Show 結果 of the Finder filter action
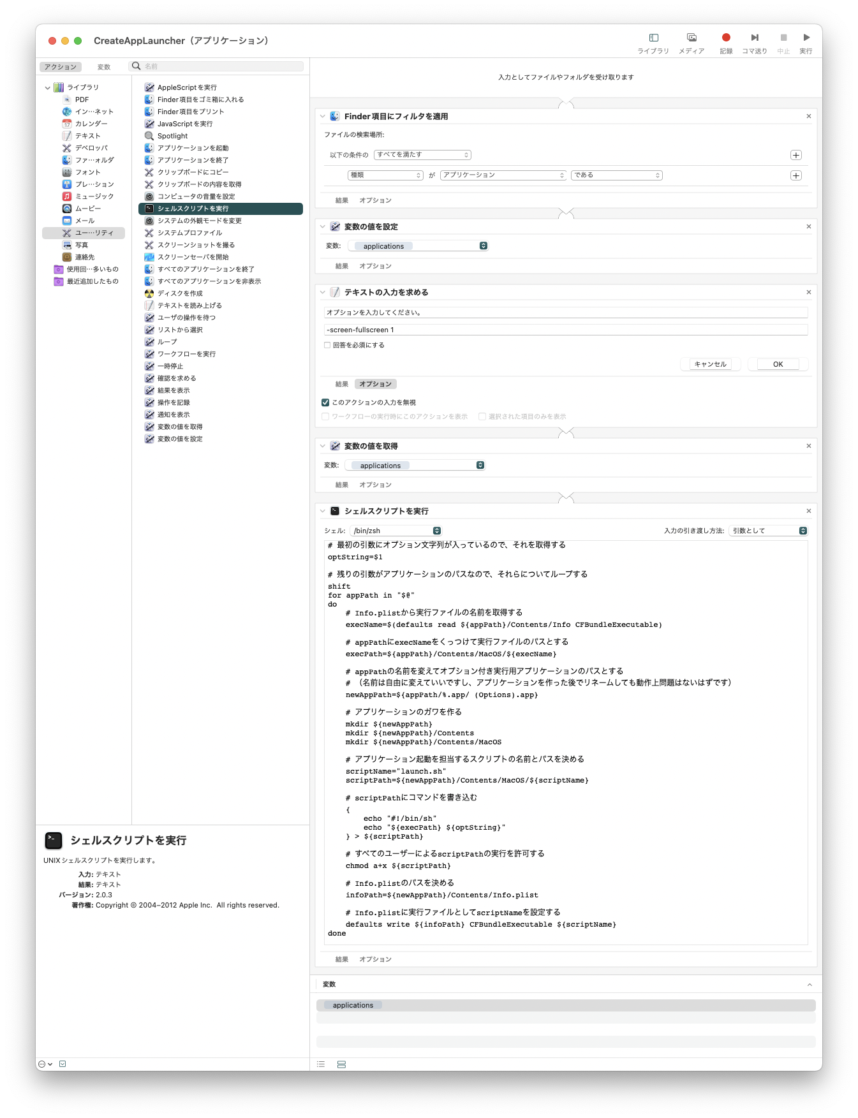Image resolution: width=858 pixels, height=1118 pixels. [x=342, y=200]
